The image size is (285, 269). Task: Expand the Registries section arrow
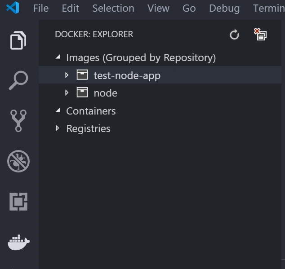coord(57,128)
